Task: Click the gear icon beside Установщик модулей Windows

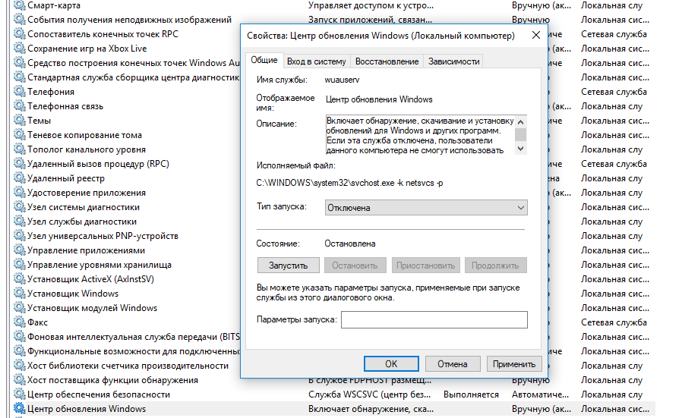Action: click(20, 308)
